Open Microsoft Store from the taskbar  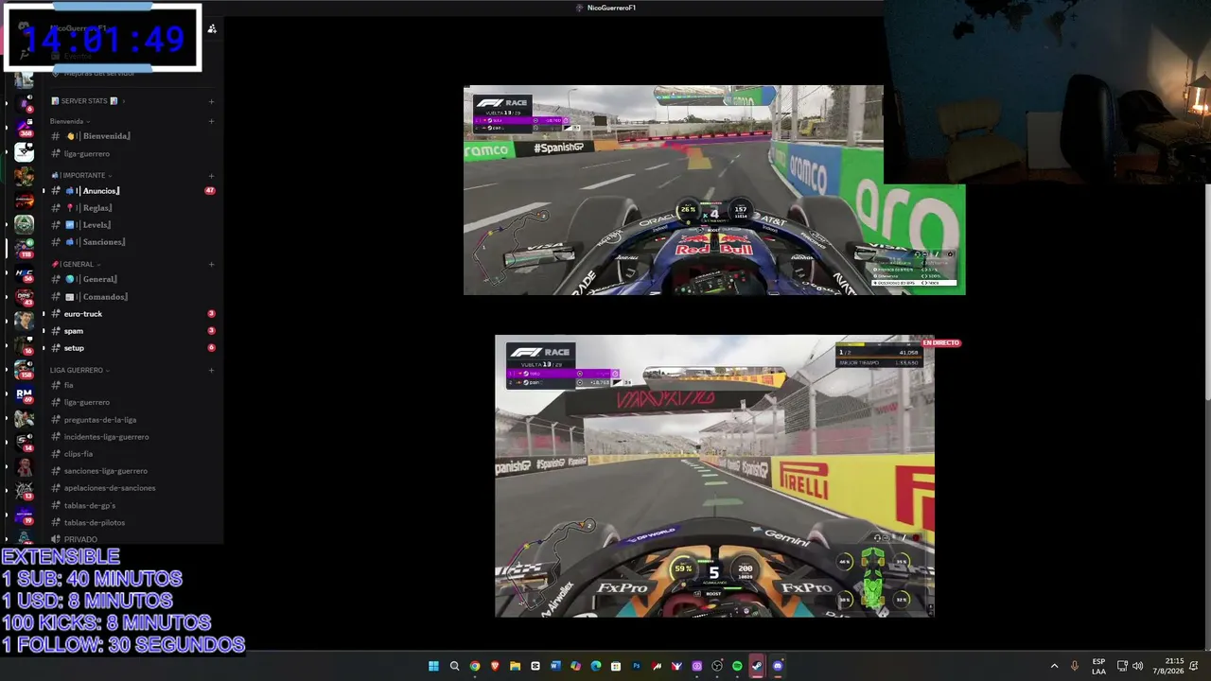(x=616, y=666)
